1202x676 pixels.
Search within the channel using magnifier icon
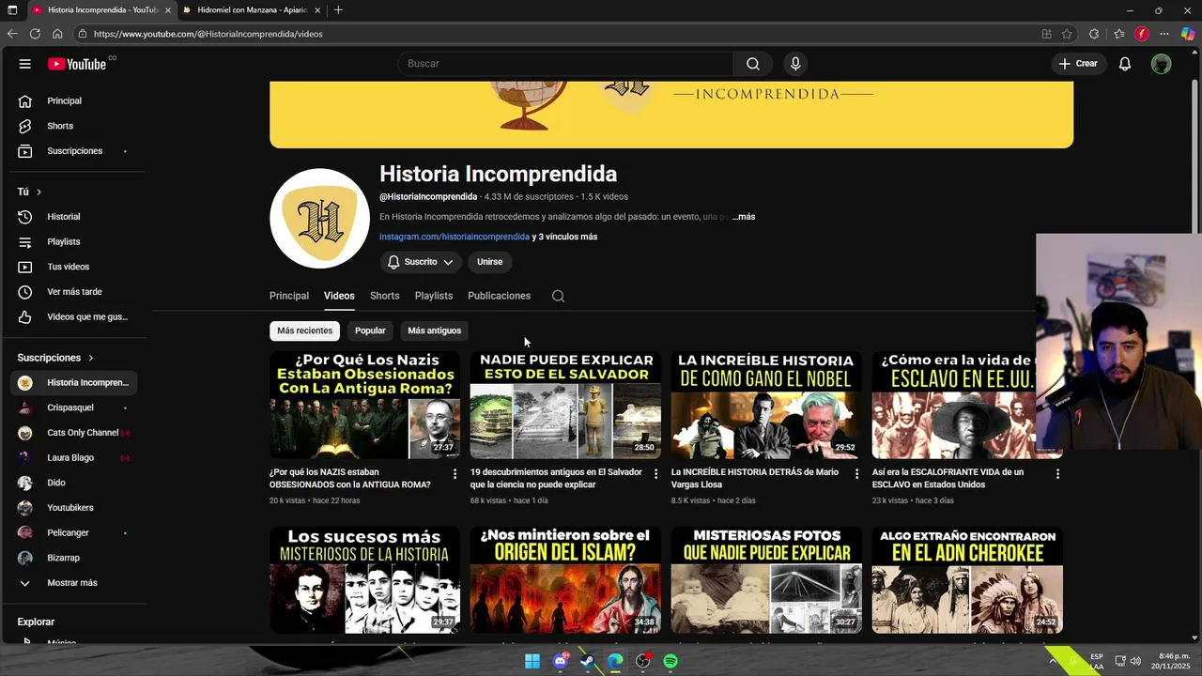(558, 296)
